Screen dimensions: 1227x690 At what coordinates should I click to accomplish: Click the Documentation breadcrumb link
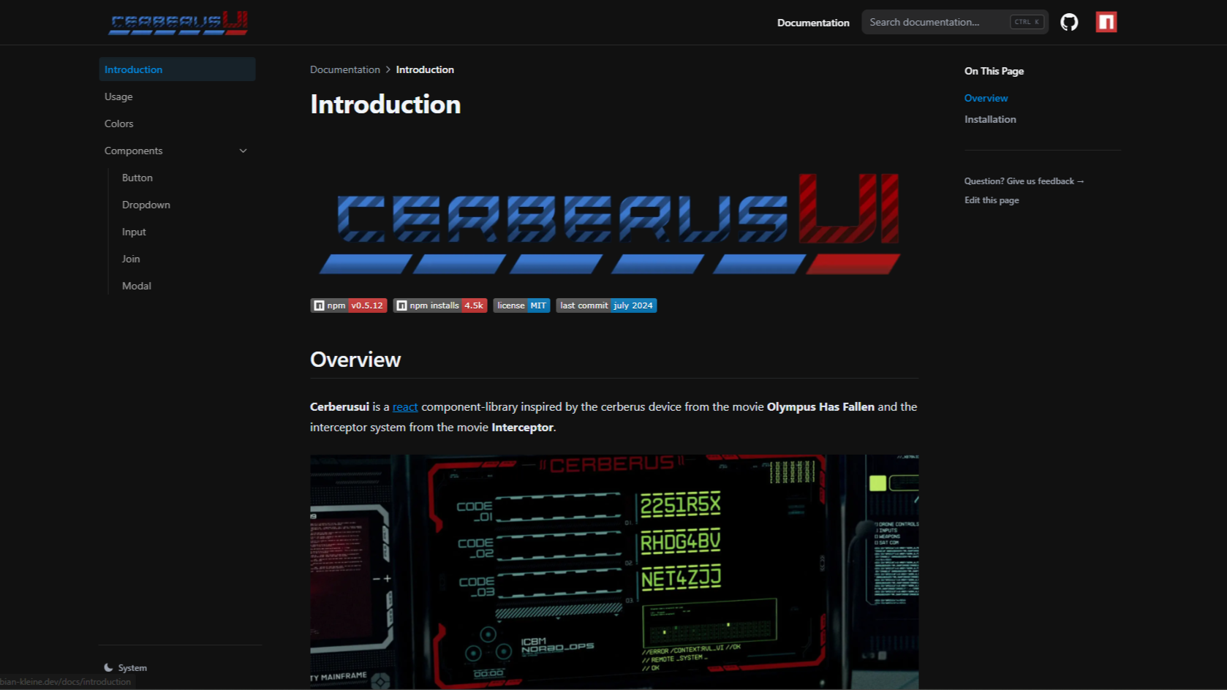345,69
